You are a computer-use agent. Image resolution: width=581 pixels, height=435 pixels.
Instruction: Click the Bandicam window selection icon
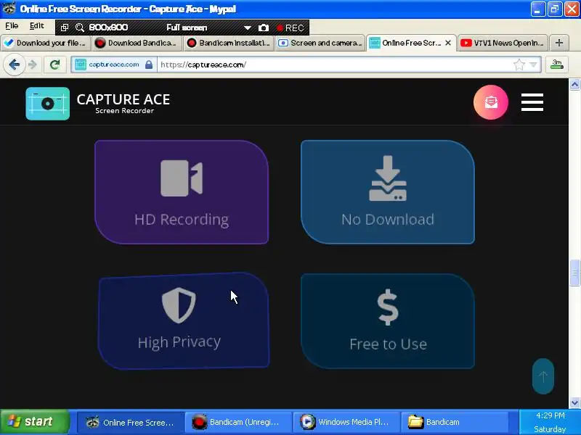[65, 28]
